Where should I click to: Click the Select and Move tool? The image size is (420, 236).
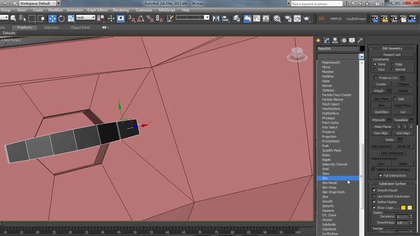[52, 18]
